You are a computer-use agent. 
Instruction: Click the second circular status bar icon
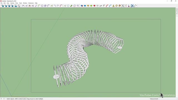[x=4, y=99]
